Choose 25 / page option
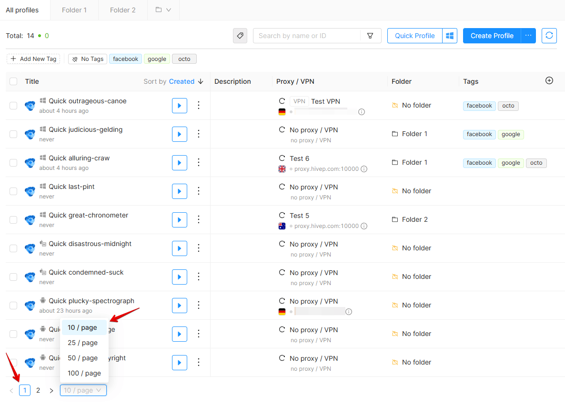The image size is (565, 405). click(x=84, y=343)
